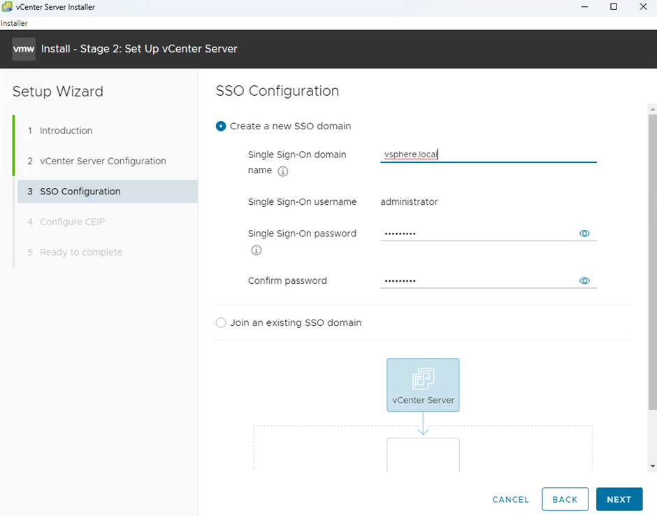657x516 pixels.
Task: Open vCenter Server Configuration step
Action: coord(103,161)
